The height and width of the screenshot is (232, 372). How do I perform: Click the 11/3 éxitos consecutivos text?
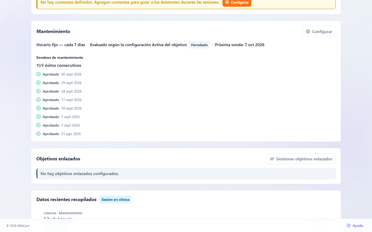pos(59,65)
